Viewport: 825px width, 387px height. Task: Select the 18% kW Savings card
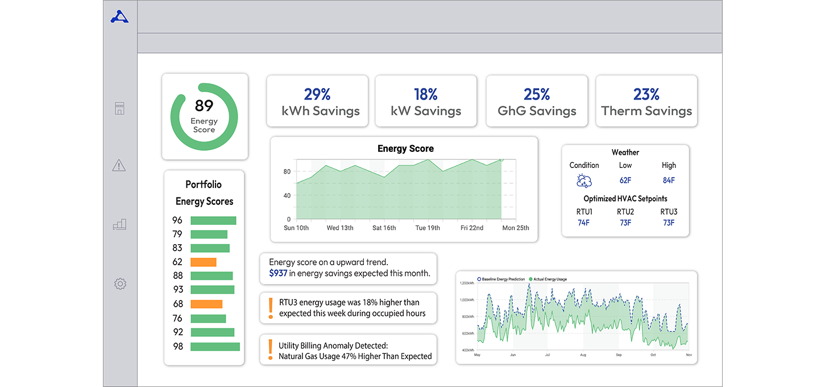pyautogui.click(x=426, y=101)
